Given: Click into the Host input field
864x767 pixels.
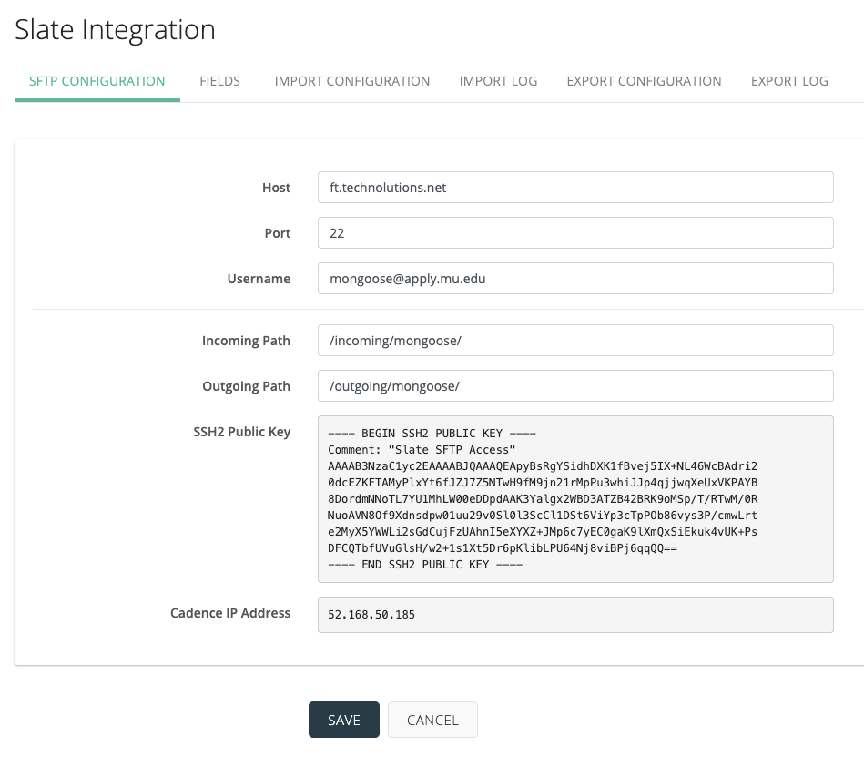Looking at the screenshot, I should pos(575,188).
